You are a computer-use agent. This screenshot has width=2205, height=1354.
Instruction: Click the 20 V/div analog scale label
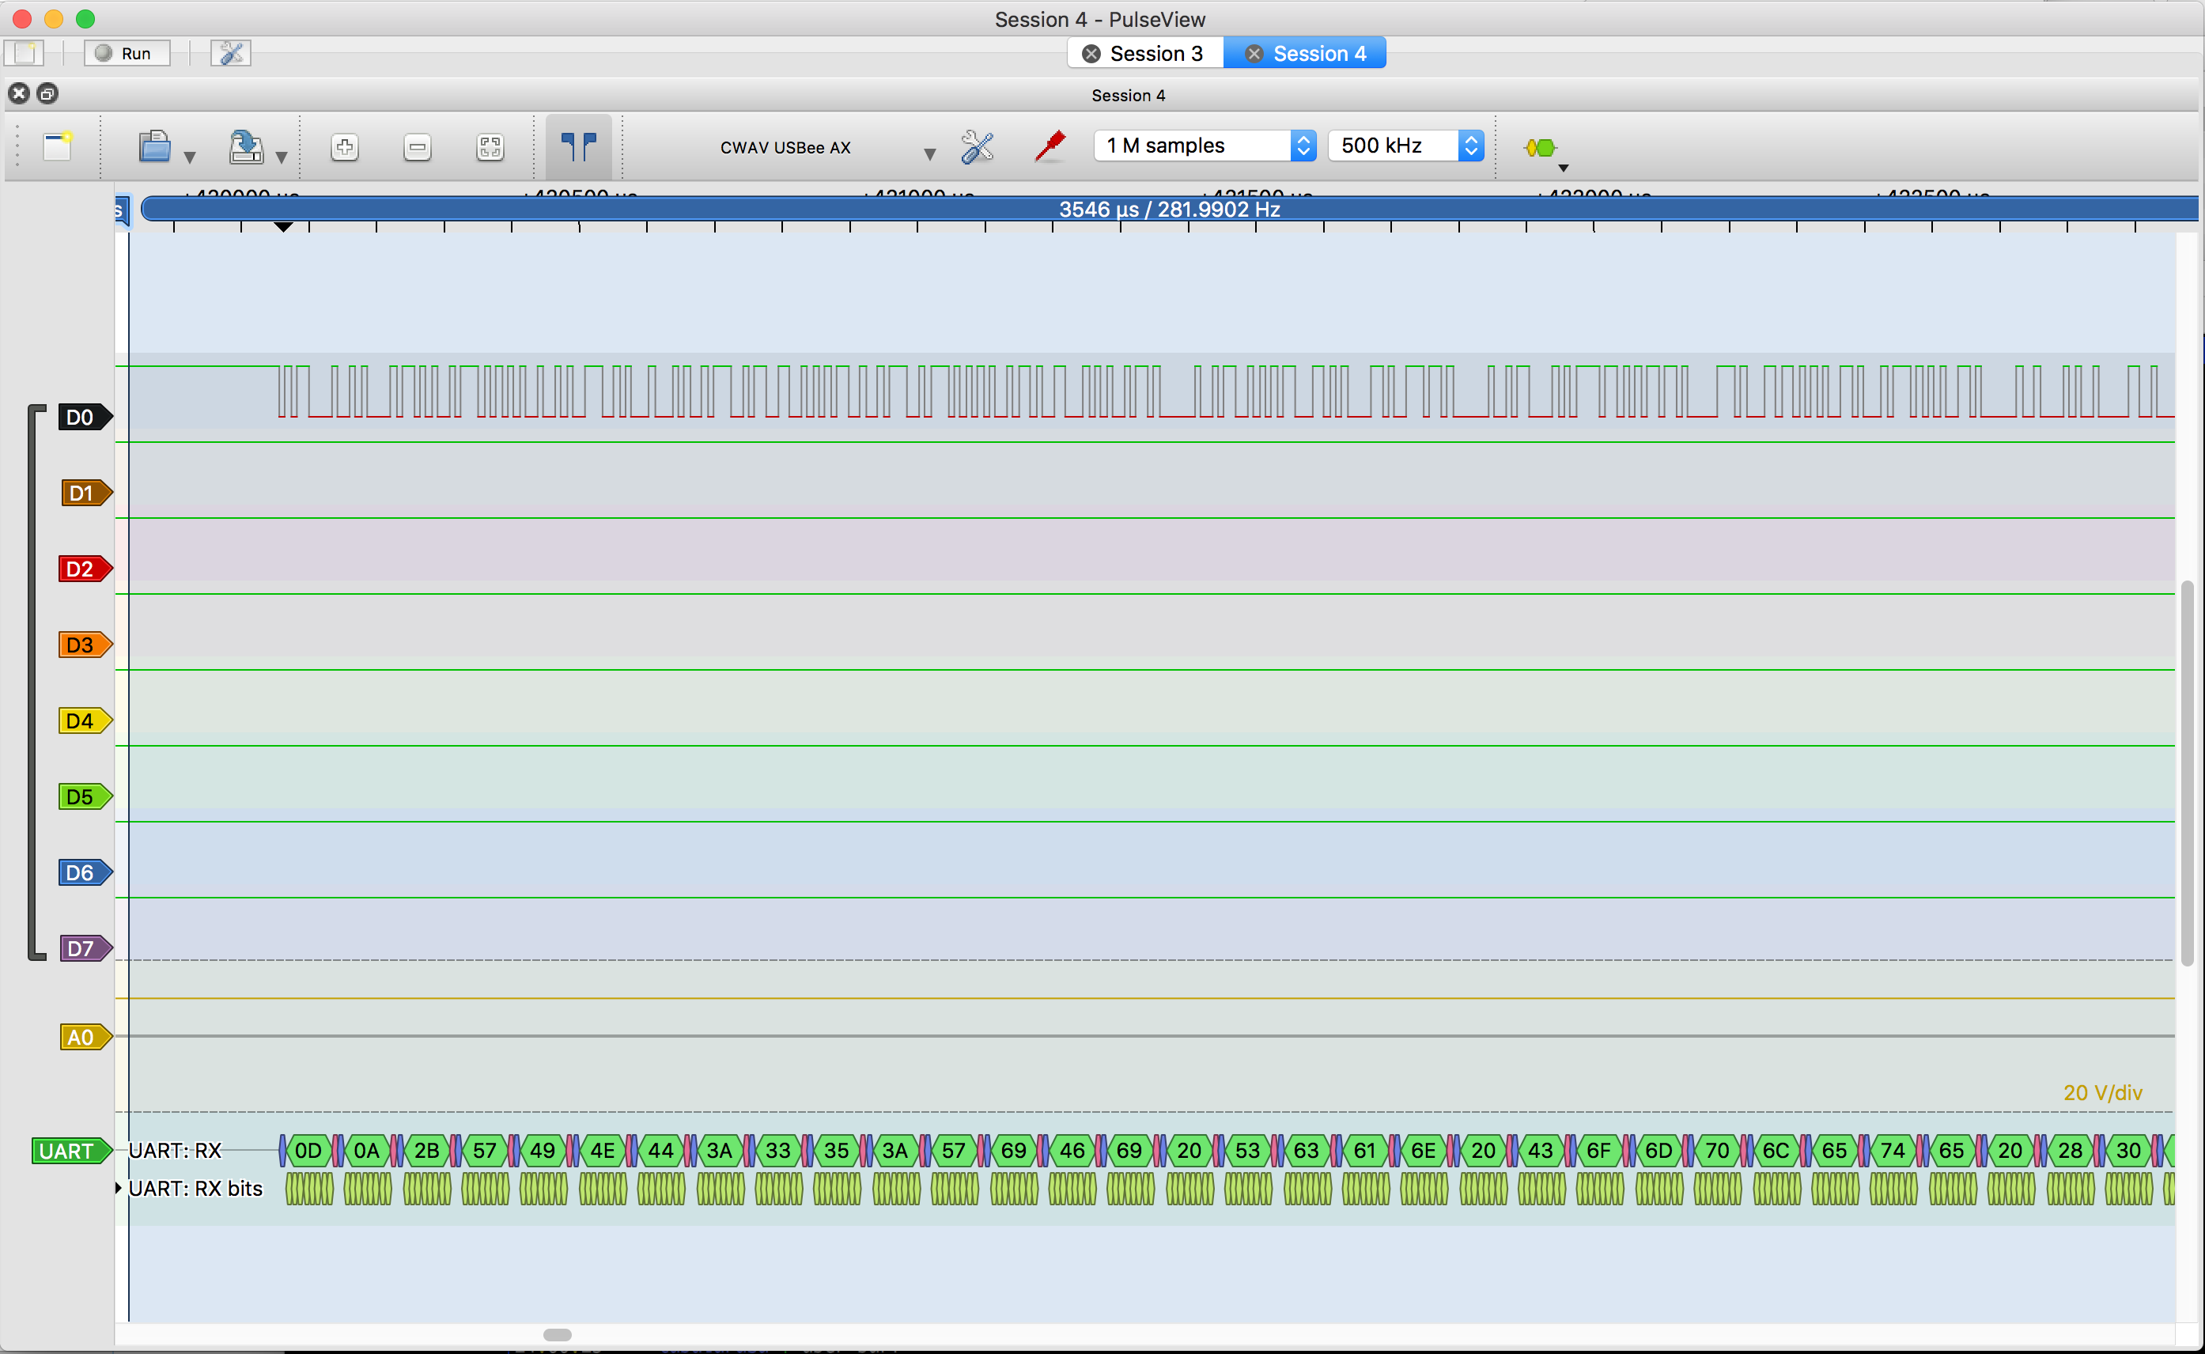click(x=2102, y=1092)
